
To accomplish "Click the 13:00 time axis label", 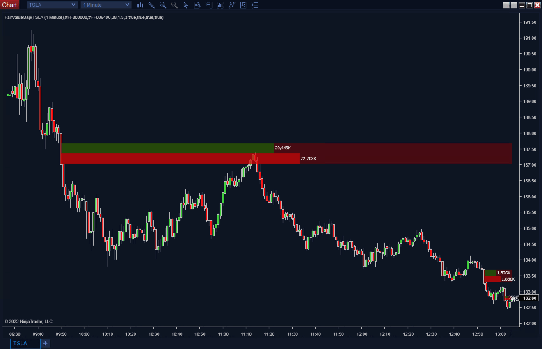I will pos(500,334).
